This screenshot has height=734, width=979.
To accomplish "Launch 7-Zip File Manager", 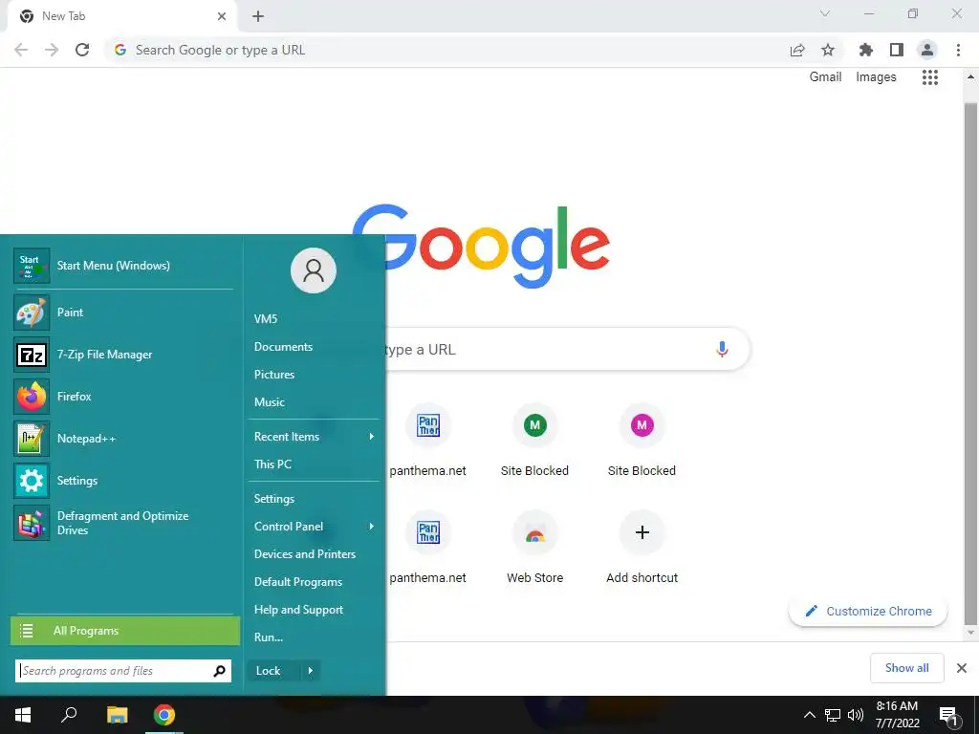I will (123, 355).
